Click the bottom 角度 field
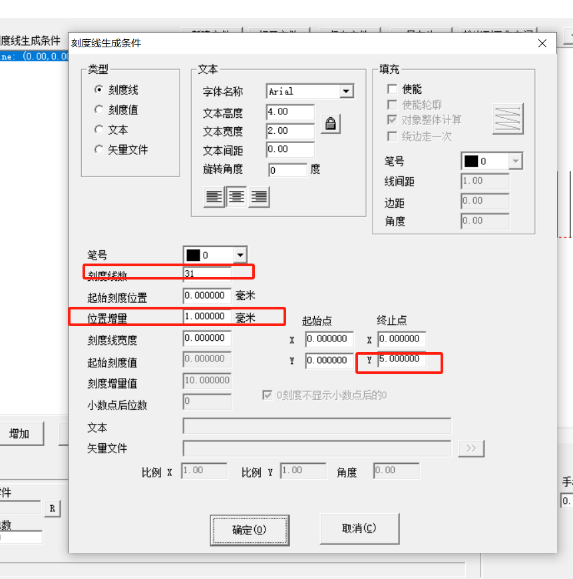The image size is (573, 579). pos(397,471)
